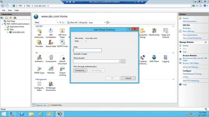Open ISAPI Filters feature
This screenshot has height=117, width=209.
(154, 58)
